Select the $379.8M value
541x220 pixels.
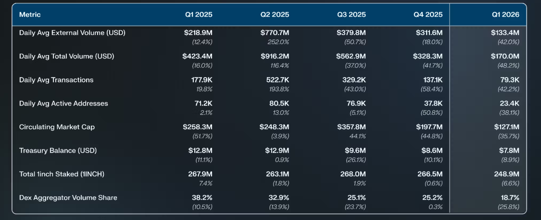pos(351,33)
